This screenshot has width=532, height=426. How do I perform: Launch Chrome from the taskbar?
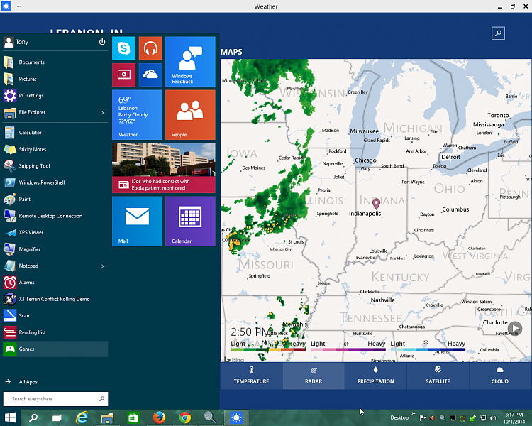pos(185,418)
